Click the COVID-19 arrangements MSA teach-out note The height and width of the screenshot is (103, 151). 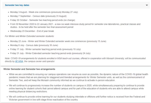point(75,60)
